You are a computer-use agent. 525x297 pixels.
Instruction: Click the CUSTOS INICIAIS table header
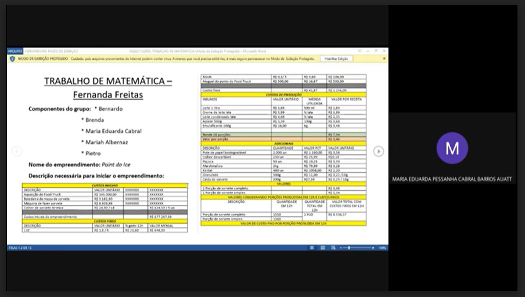tap(105, 185)
